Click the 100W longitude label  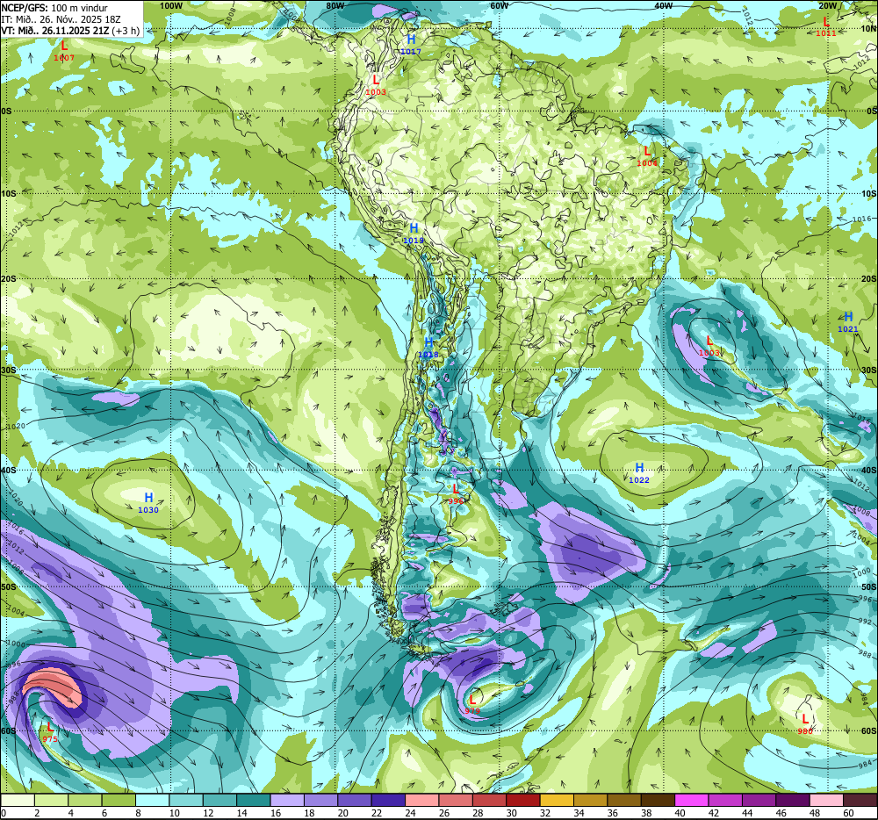click(x=171, y=5)
